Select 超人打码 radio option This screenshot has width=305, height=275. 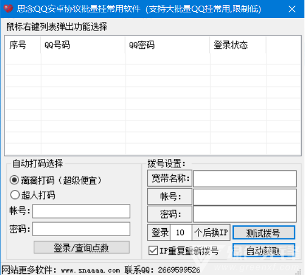(x=15, y=194)
